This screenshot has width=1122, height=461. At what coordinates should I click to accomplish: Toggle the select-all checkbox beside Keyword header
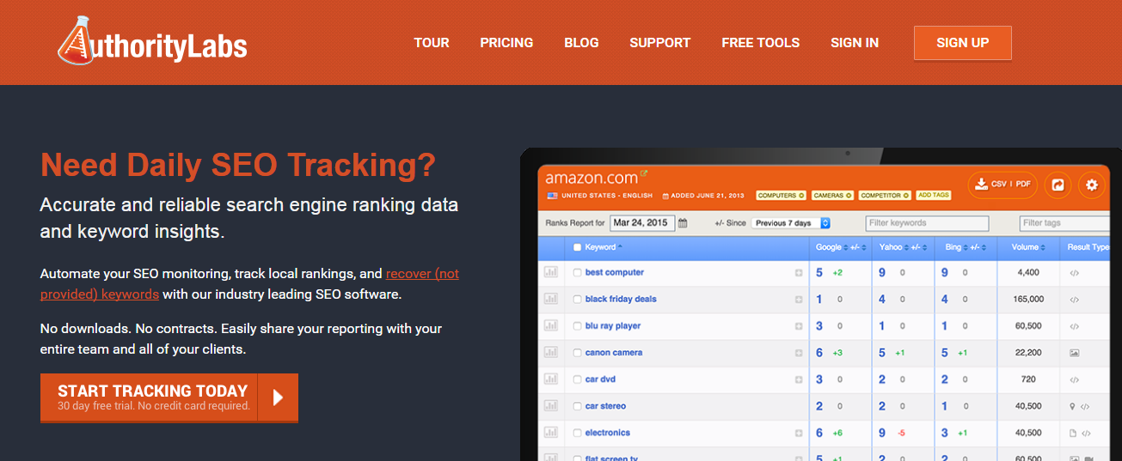[x=578, y=247]
